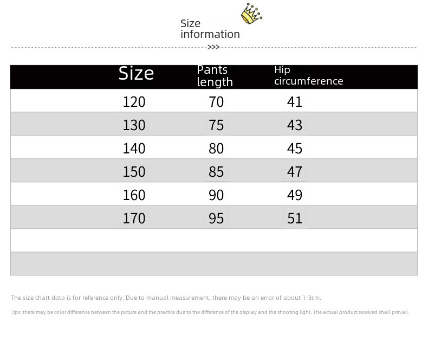Click hip circumference value 45
This screenshot has width=428, height=347.
(294, 149)
